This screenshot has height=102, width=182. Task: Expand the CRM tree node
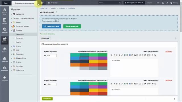(x=11, y=50)
